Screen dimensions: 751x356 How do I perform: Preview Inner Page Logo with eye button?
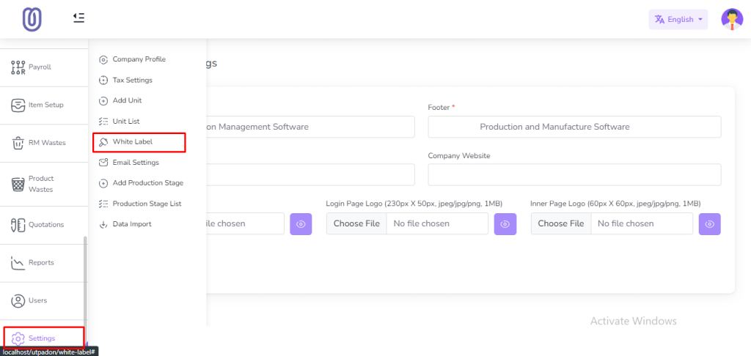(x=709, y=224)
